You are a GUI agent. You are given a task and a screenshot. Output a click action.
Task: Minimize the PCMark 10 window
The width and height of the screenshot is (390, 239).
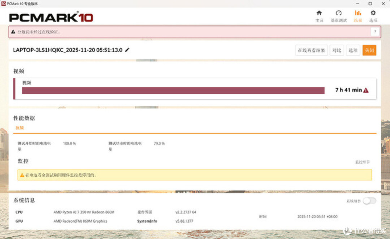pos(357,4)
